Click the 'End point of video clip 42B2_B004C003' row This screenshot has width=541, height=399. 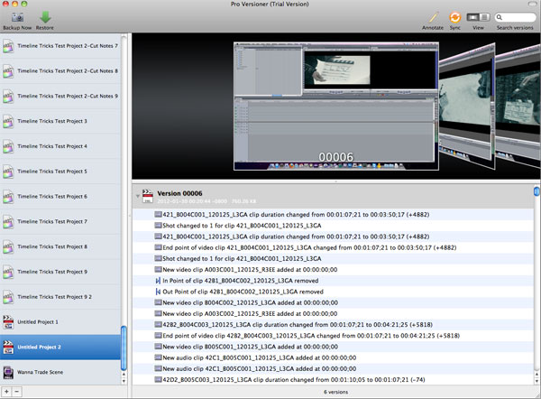tap(333, 336)
